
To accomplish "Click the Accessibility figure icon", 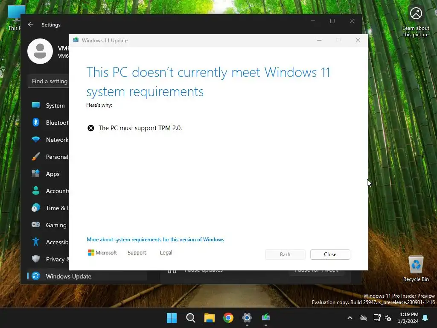I will pos(36,242).
